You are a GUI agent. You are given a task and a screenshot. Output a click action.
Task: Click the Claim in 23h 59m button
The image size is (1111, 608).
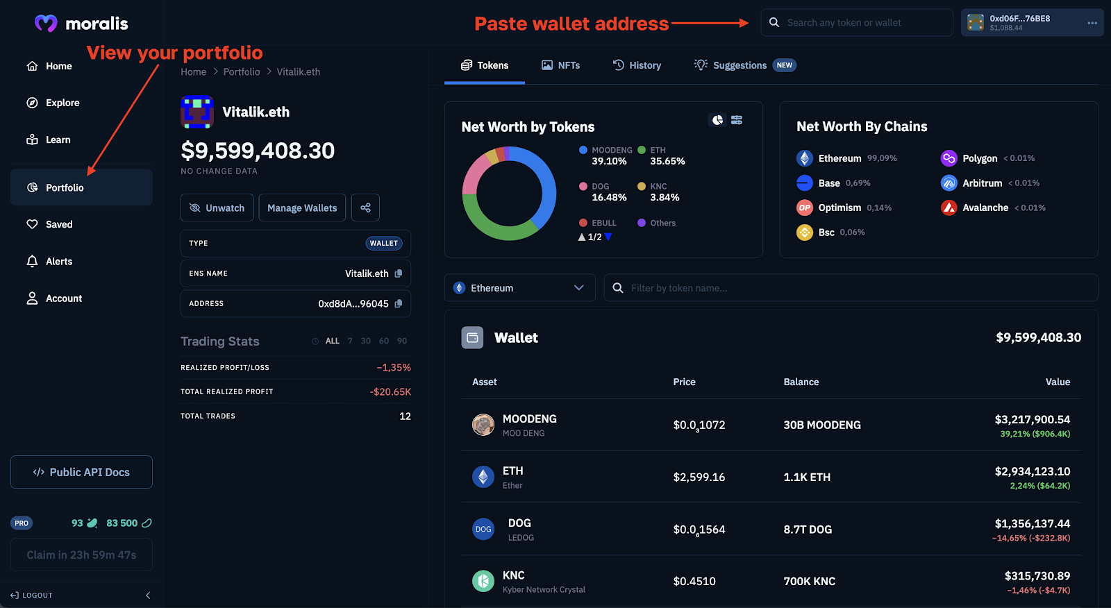point(81,555)
